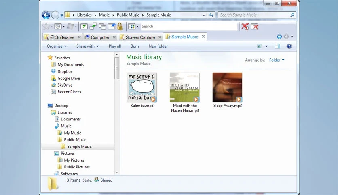
Task: Open the Arrange by Folder dropdown
Action: [x=277, y=60]
